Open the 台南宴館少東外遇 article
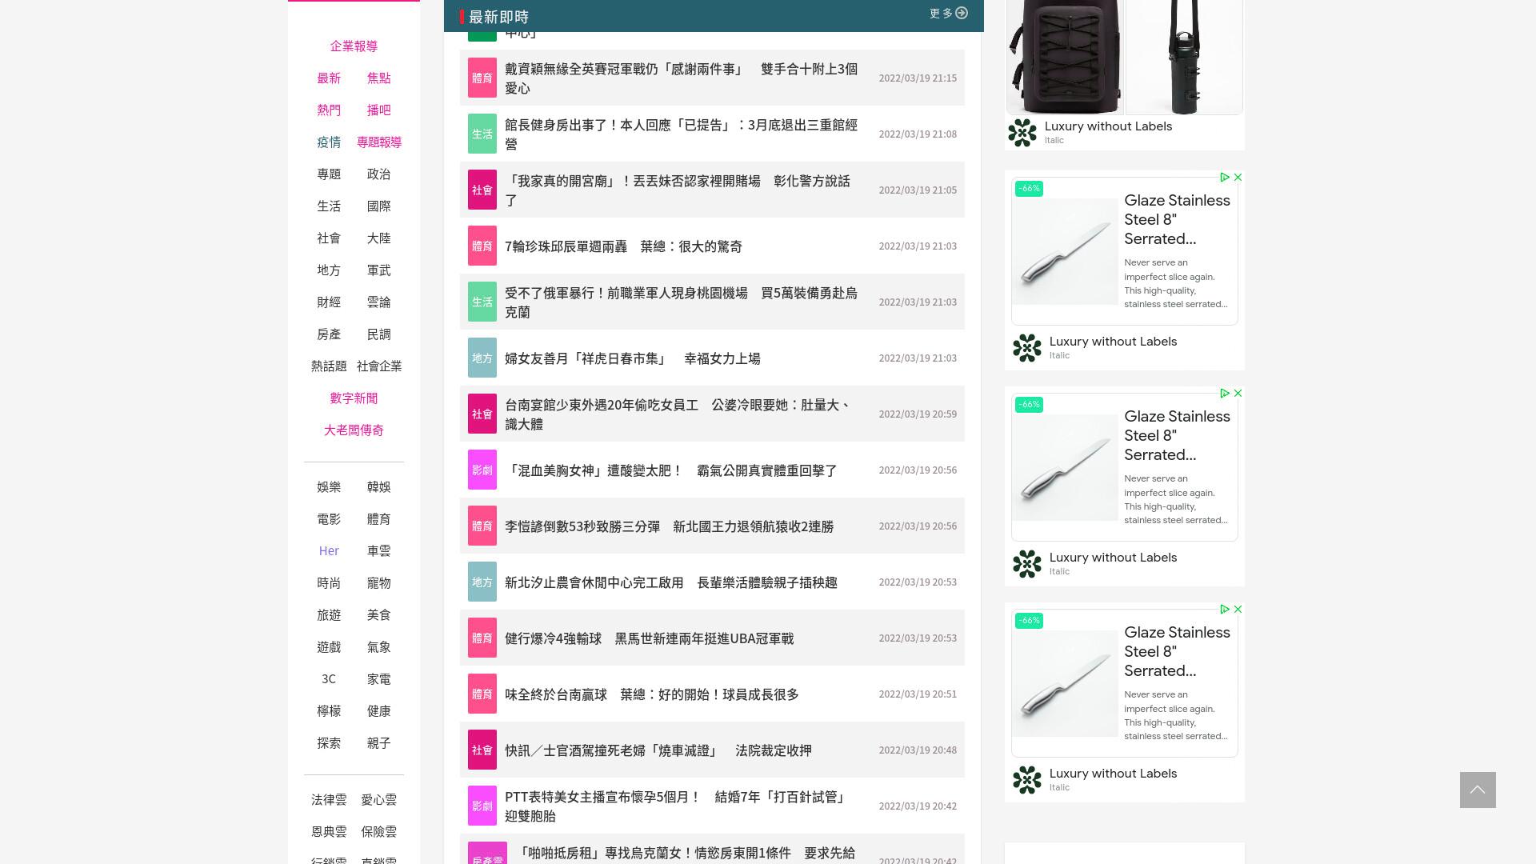Viewport: 1536px width, 864px height. [x=678, y=414]
